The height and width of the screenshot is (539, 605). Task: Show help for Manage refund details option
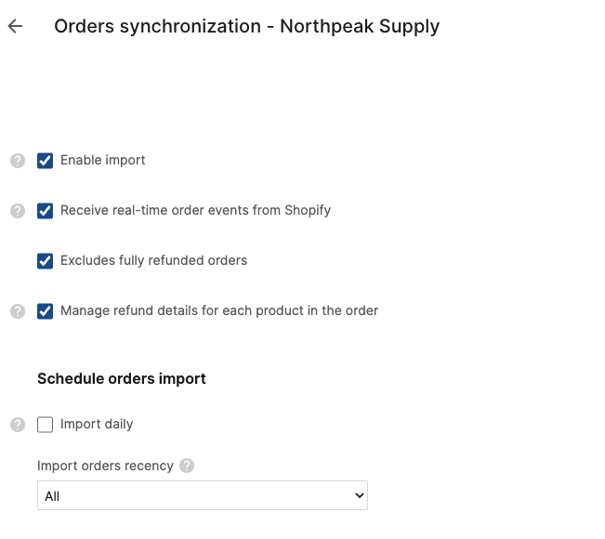(17, 311)
